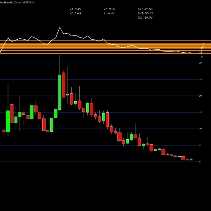The width and height of the screenshot is (211, 211).
Task: Click the 5 price axis label
Action: (x=200, y=145)
